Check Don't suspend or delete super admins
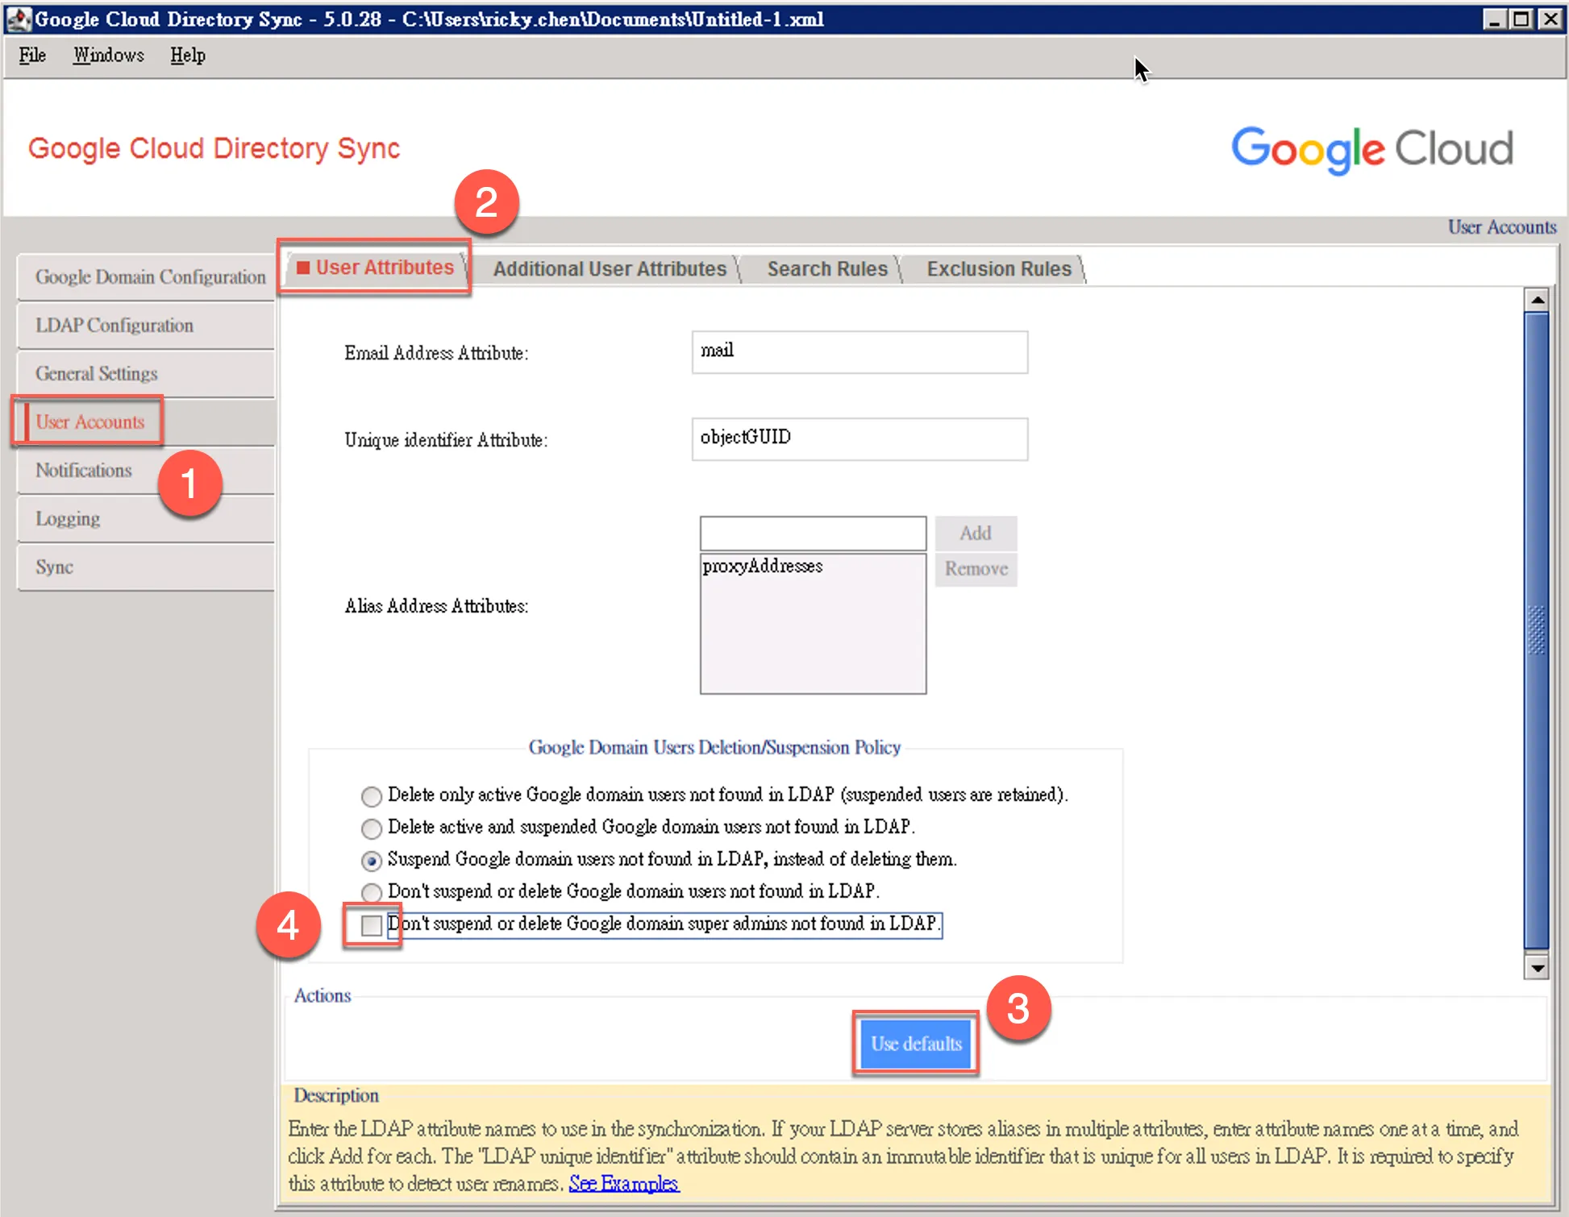Screen dimensions: 1569x1217 [371, 925]
